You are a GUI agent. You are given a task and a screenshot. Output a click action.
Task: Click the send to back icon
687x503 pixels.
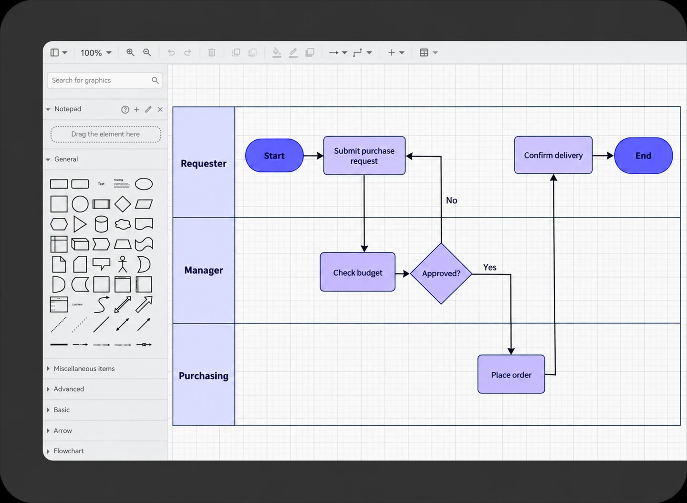pyautogui.click(x=253, y=52)
